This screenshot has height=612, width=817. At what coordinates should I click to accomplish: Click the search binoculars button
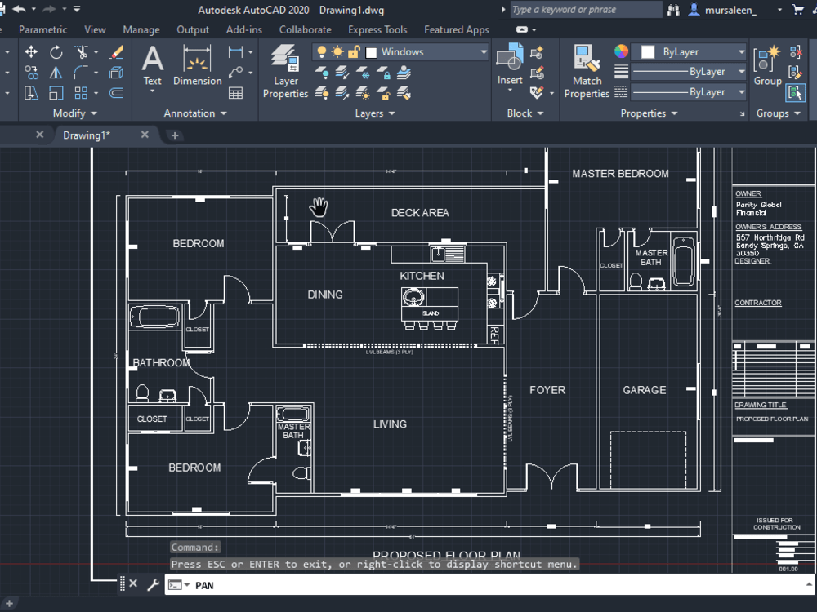[673, 9]
